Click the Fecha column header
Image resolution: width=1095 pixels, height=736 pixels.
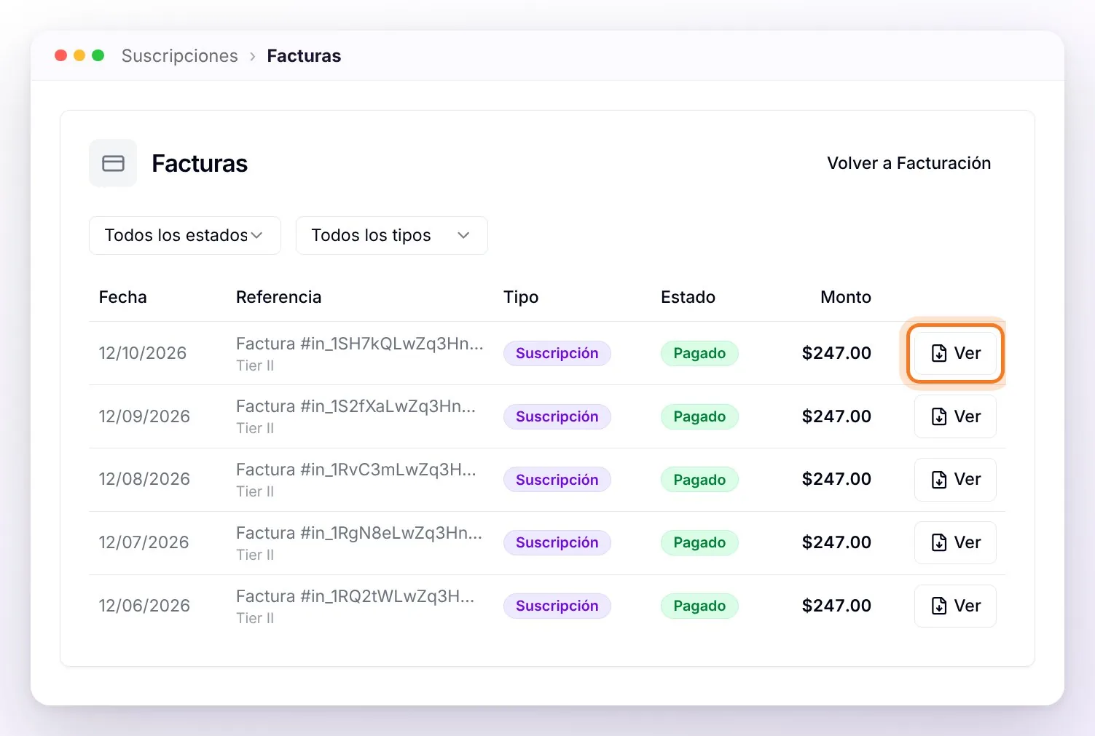pos(122,297)
